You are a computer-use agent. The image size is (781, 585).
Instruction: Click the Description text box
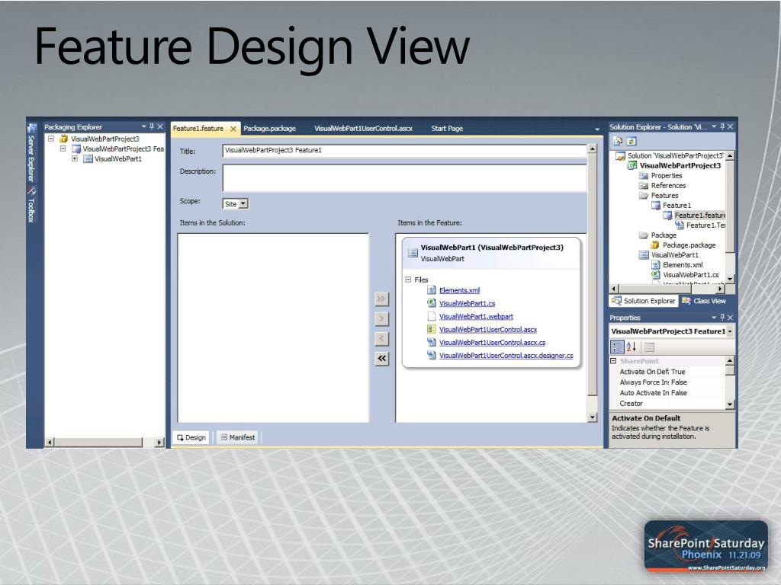tap(404, 178)
